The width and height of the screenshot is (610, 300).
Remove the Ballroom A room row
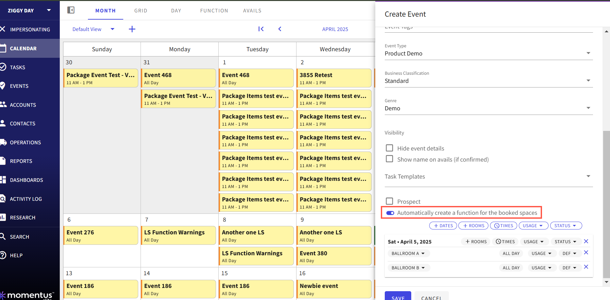point(586,253)
